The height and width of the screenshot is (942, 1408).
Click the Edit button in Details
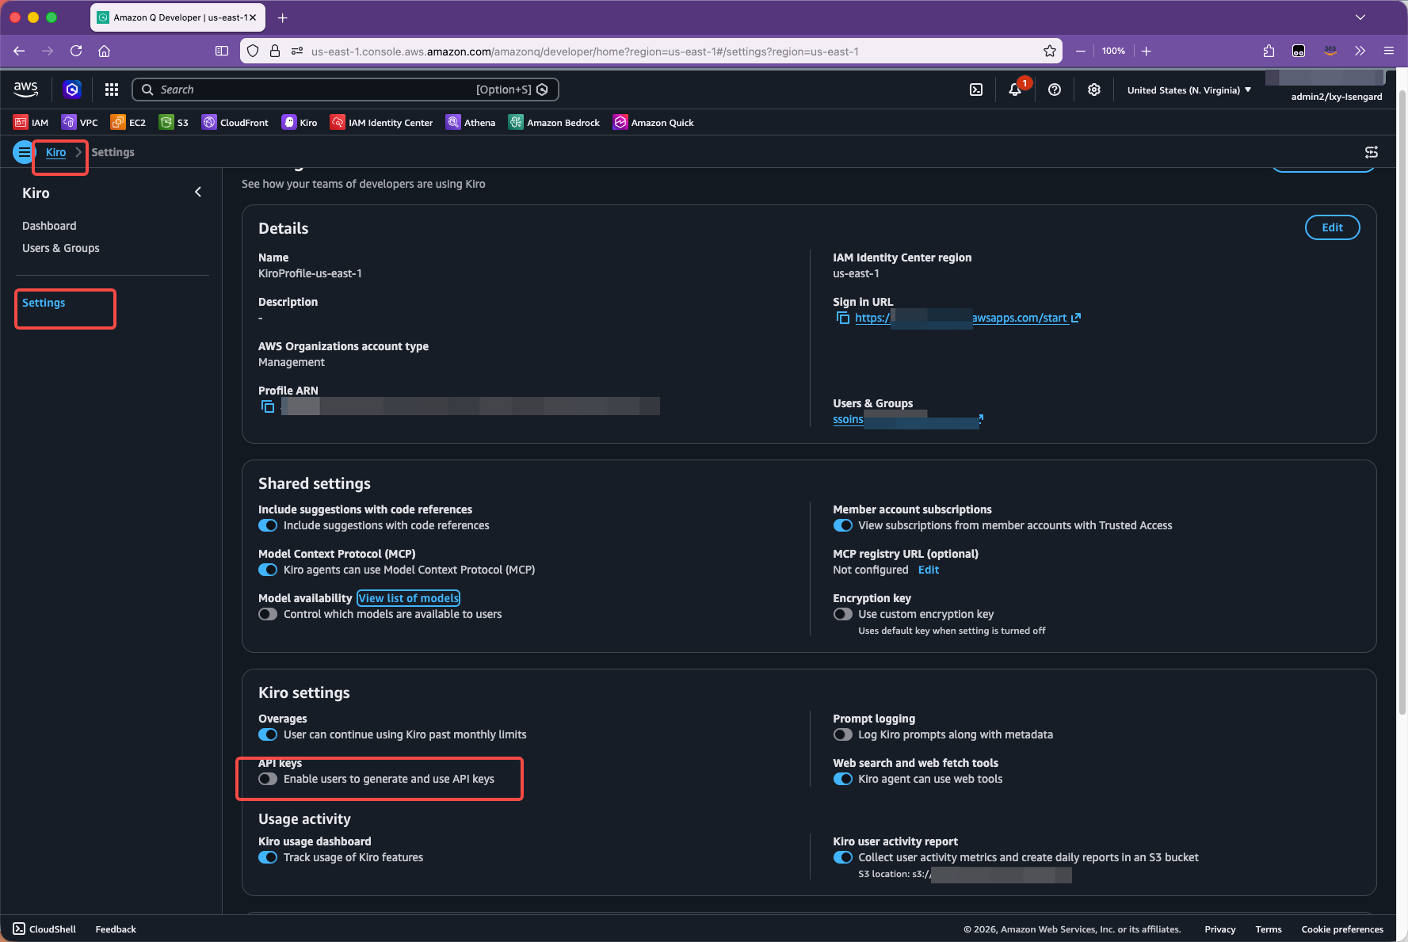(x=1332, y=227)
